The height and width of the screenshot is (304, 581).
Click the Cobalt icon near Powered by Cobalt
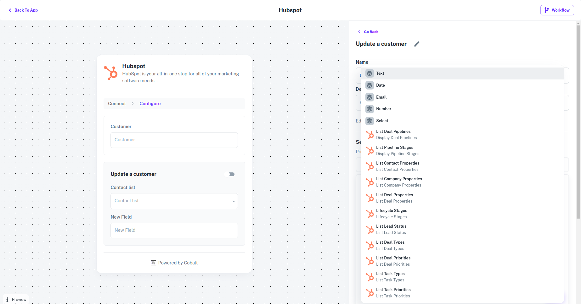tap(153, 263)
